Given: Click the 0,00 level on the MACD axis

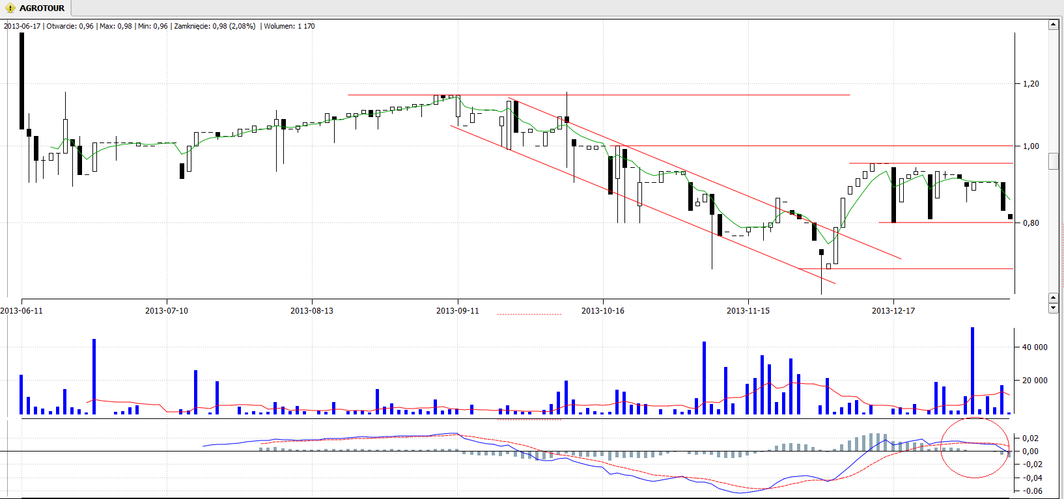Looking at the screenshot, I should click(x=1031, y=452).
